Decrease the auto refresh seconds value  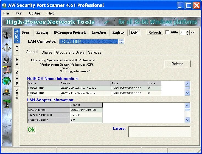187,34
